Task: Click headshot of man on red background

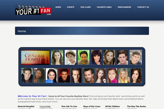Action: 64,75
